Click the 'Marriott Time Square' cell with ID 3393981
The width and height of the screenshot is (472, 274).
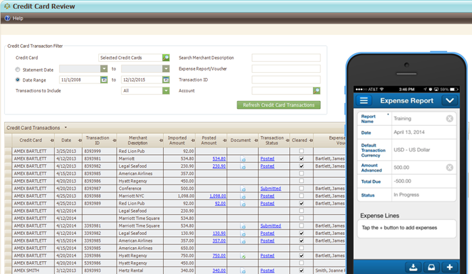point(140,226)
